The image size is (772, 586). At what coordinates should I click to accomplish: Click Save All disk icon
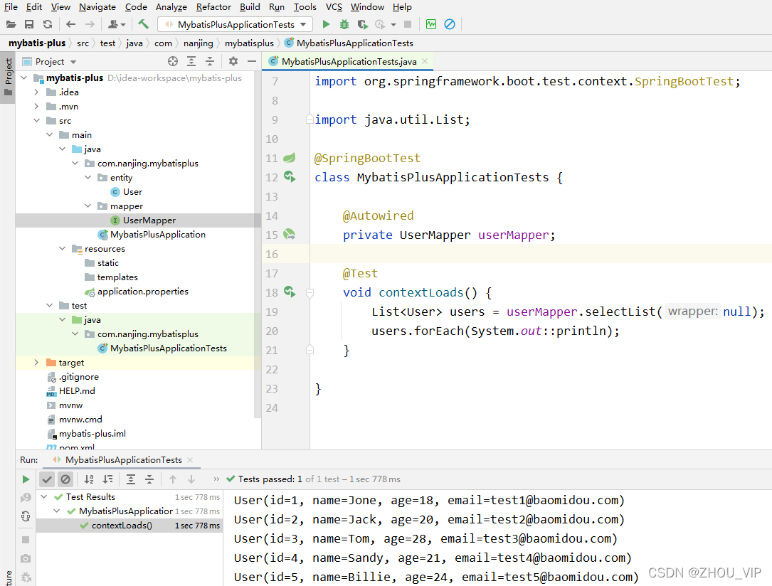tap(29, 24)
